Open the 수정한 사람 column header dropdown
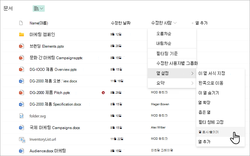Viewport: 250px width, 156px height. click(175, 23)
